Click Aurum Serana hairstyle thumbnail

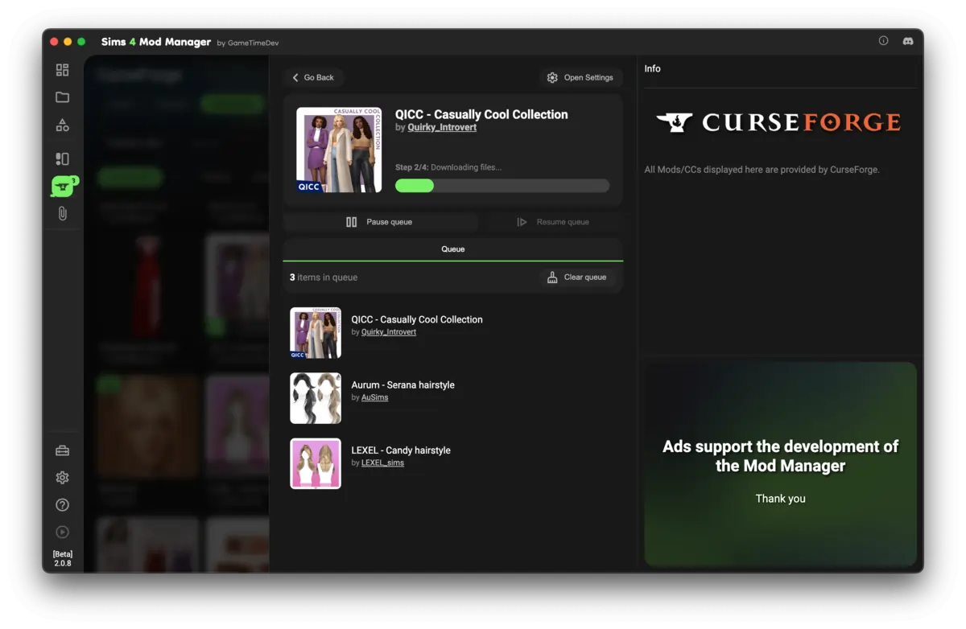point(316,398)
